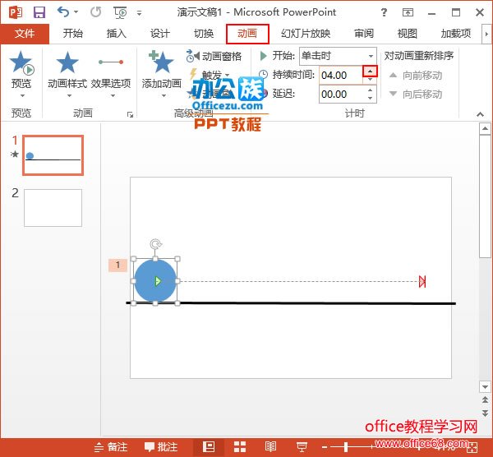Click the vertical scrollbar up arrow
This screenshot has height=457, width=493.
485,128
